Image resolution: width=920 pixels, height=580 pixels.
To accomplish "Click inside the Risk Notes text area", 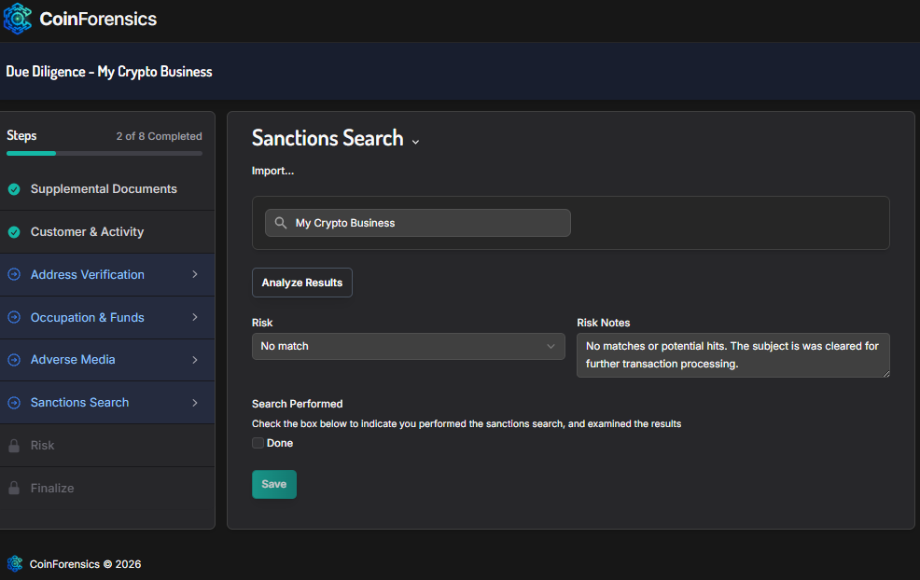I will [732, 355].
